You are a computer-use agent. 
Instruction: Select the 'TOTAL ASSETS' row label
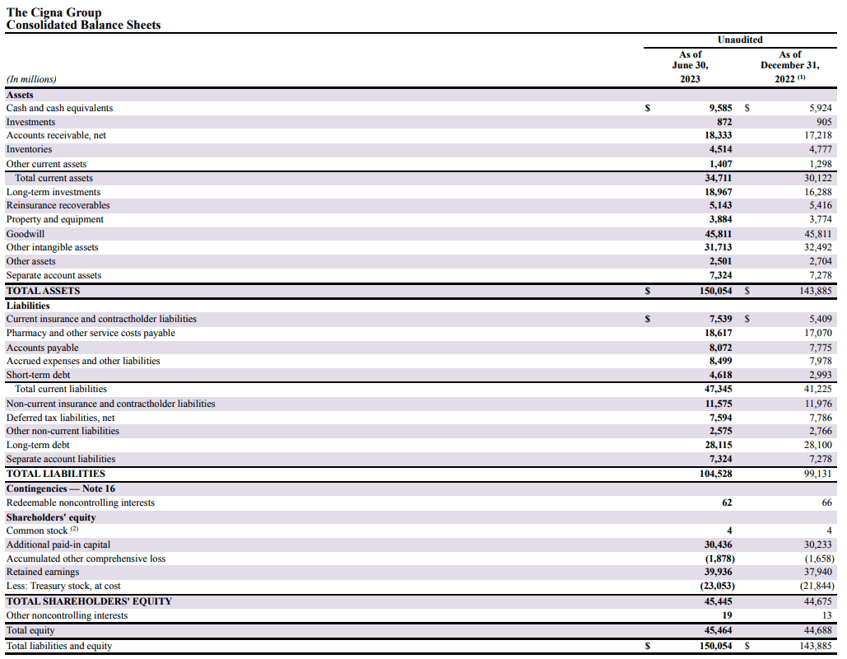tap(43, 291)
